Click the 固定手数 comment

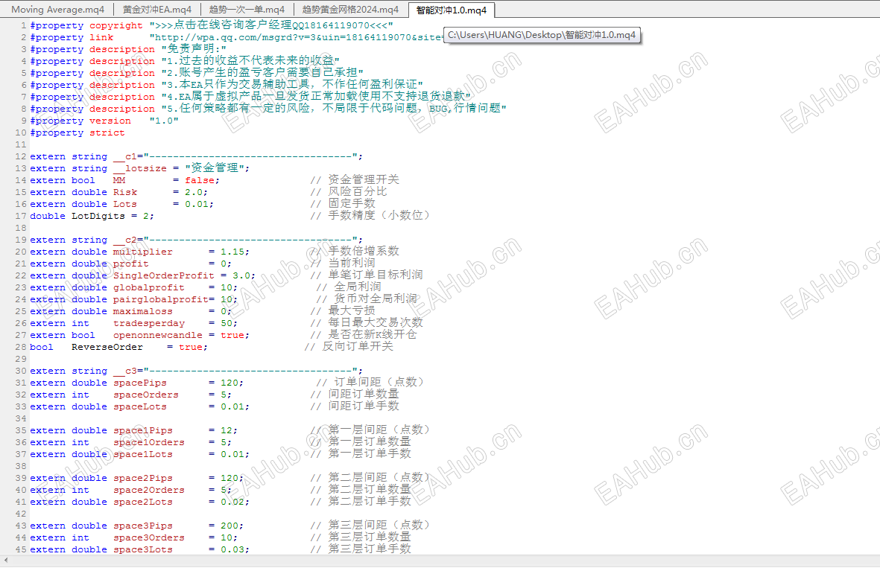352,203
